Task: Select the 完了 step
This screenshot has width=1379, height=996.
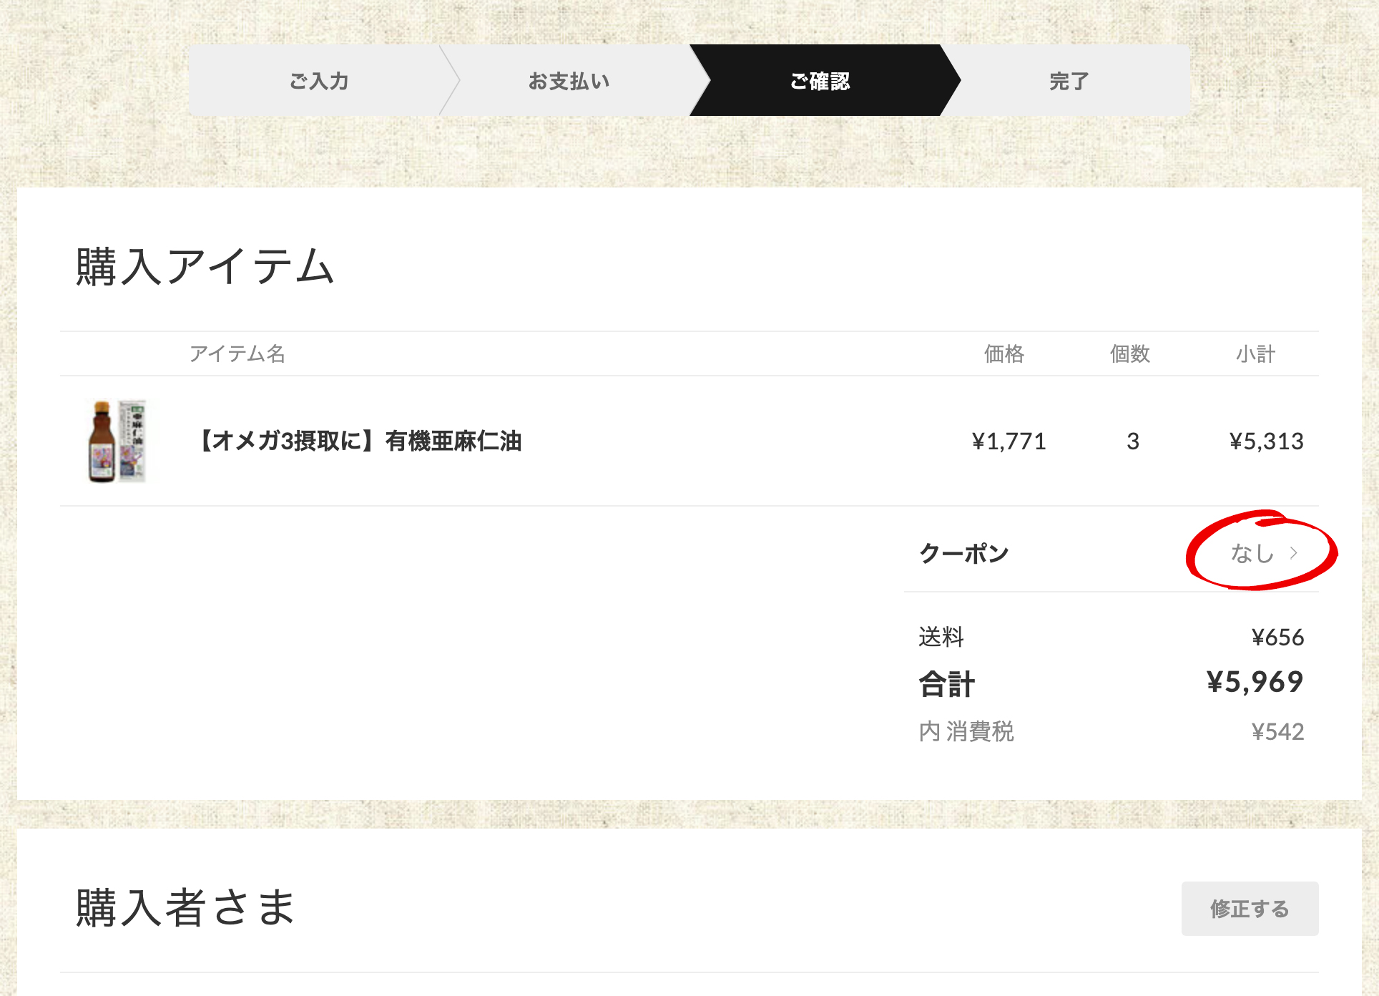Action: pos(1069,80)
